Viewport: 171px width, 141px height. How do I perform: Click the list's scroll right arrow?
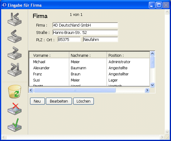(147, 90)
